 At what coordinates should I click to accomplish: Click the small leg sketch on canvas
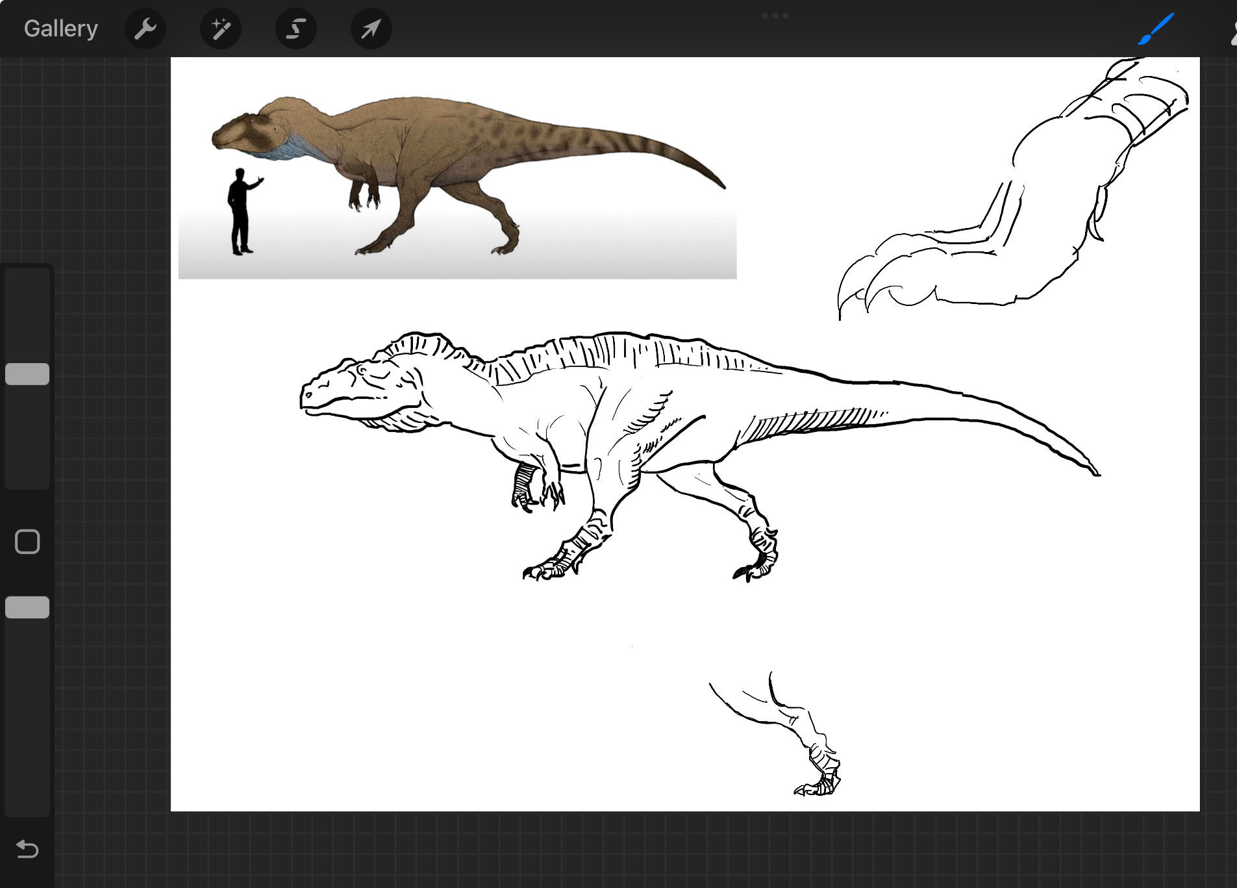click(x=775, y=734)
